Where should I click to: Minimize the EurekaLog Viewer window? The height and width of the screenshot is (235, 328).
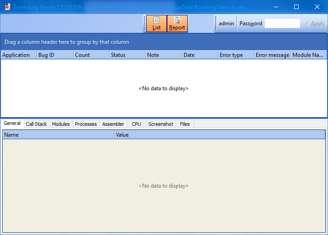tap(276, 7)
